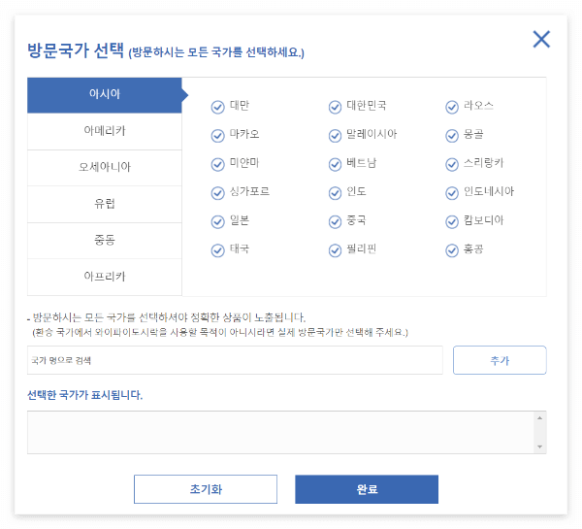The image size is (582, 529).
Task: Select the 인도네시아 checkbox
Action: point(452,193)
